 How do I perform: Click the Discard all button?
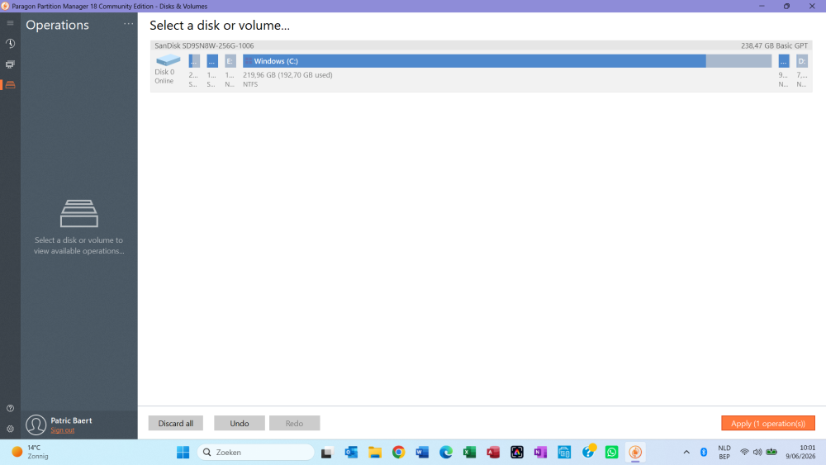(175, 423)
